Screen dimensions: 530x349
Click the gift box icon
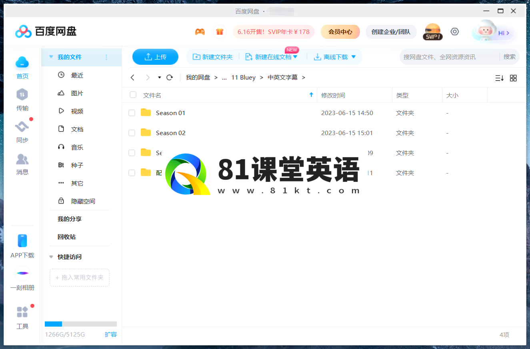219,32
